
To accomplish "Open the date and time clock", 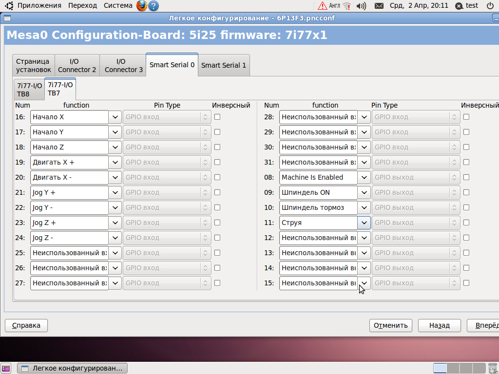I will point(419,6).
